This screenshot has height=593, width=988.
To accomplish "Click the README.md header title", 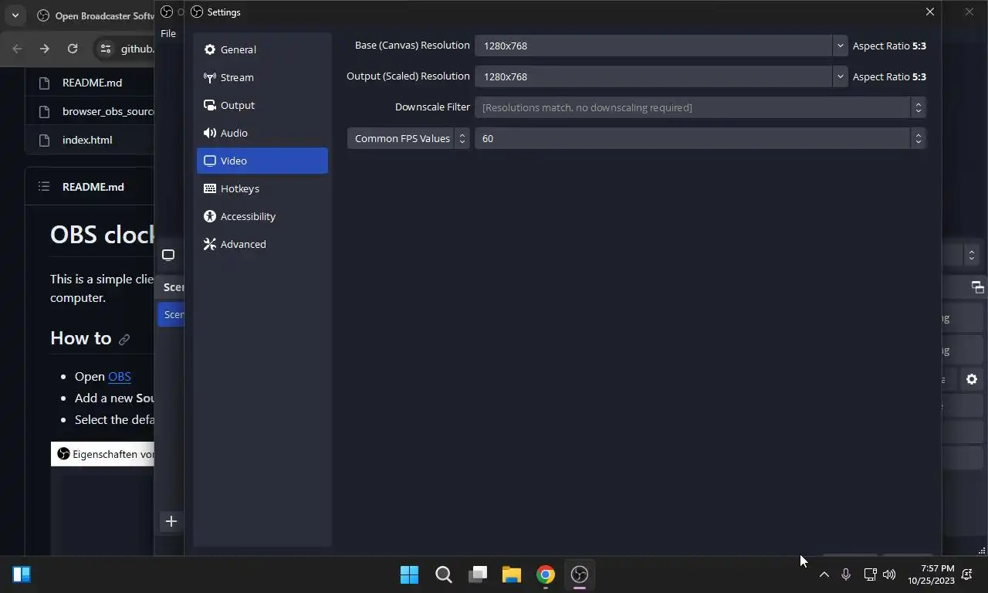I will (x=93, y=187).
